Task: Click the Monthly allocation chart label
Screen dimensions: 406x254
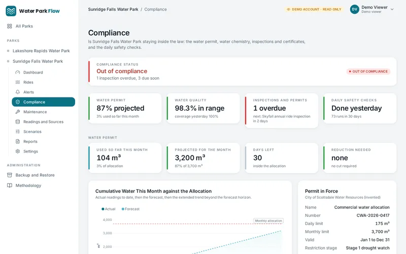Action: click(x=268, y=221)
